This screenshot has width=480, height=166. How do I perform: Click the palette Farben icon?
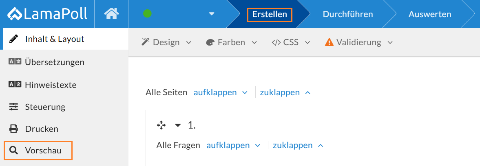tap(210, 42)
